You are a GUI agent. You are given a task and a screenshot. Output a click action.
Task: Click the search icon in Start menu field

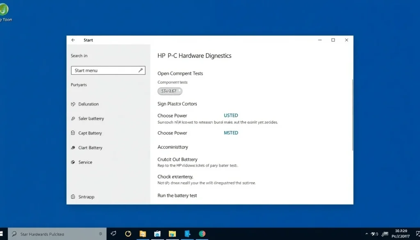pos(140,70)
